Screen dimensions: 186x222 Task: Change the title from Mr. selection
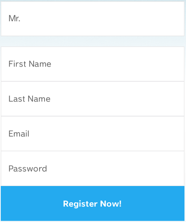93,19
